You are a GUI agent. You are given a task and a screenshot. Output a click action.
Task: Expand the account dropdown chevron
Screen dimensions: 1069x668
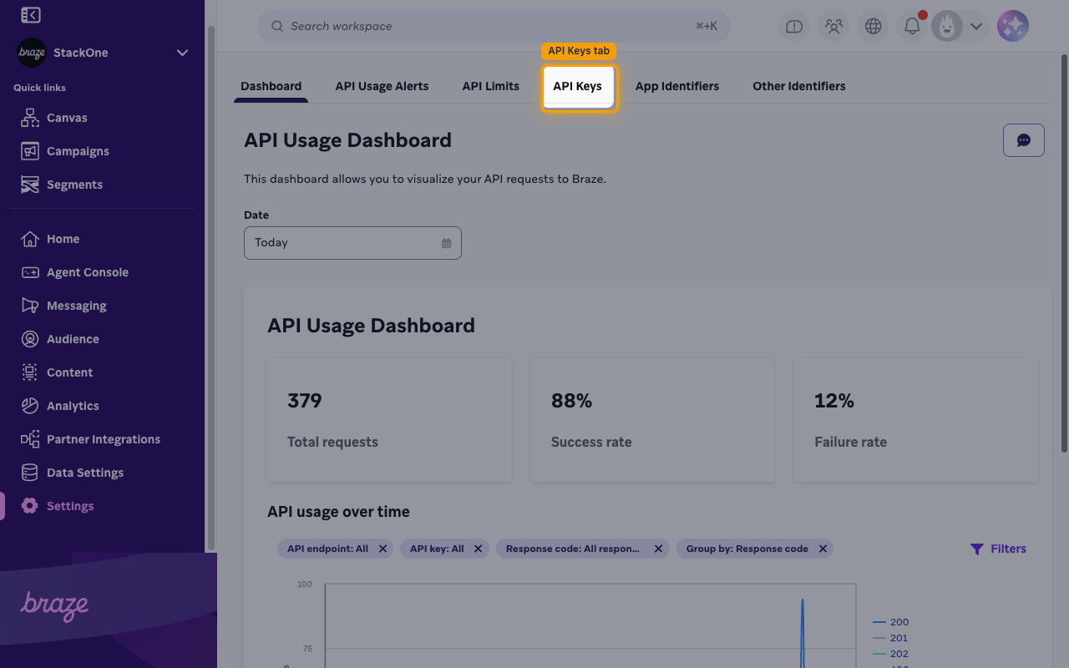click(x=975, y=27)
